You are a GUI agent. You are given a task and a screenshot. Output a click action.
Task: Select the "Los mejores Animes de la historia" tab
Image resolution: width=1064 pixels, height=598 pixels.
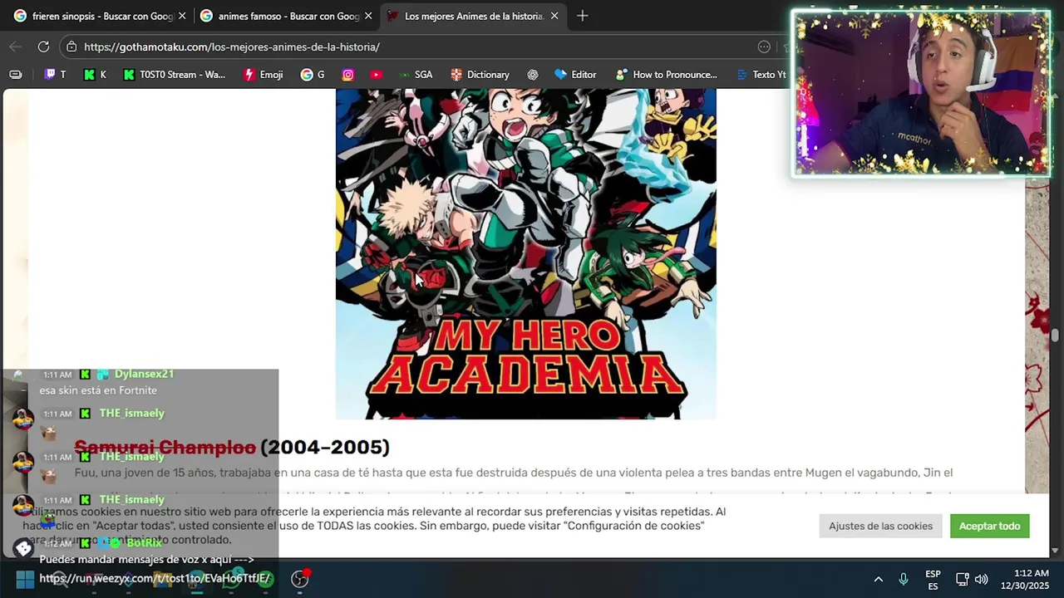[474, 16]
